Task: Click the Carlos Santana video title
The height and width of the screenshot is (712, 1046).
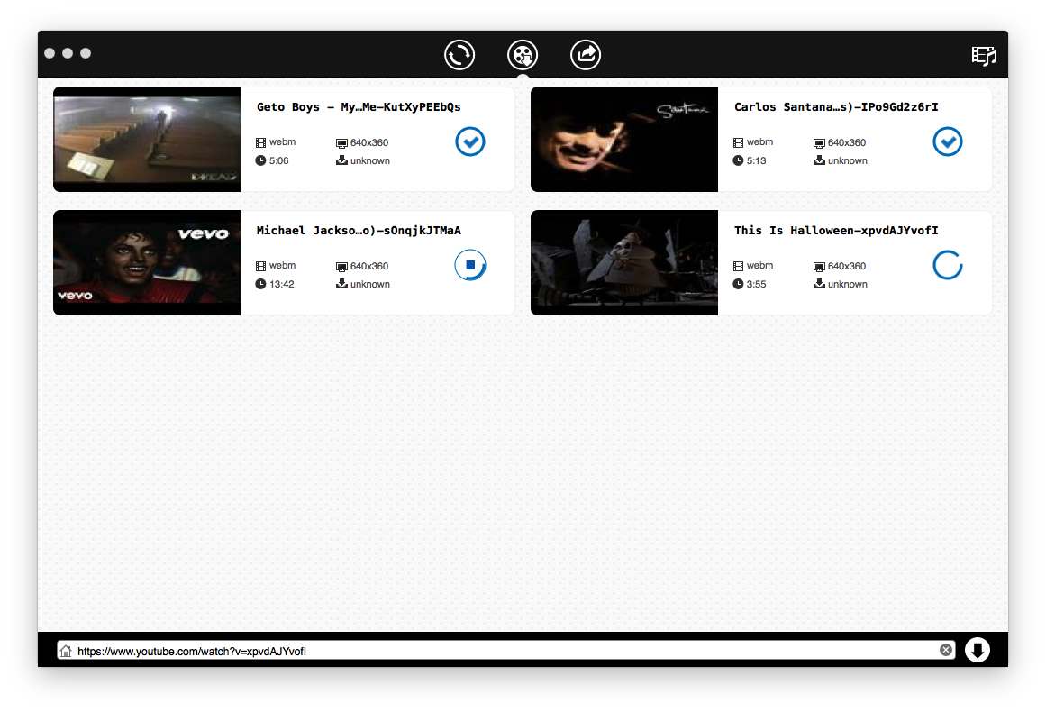Action: pyautogui.click(x=836, y=107)
